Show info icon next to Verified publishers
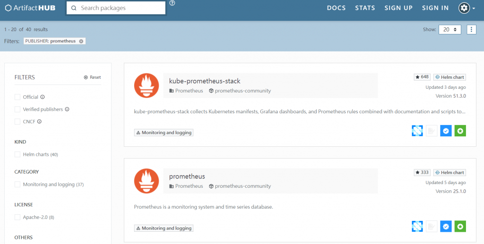 coord(67,109)
